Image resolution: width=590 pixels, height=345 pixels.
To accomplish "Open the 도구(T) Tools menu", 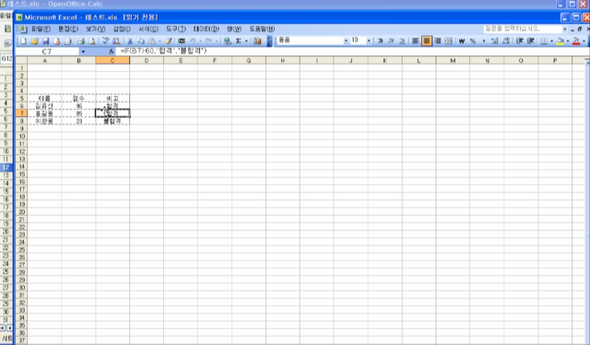I will 176,29.
